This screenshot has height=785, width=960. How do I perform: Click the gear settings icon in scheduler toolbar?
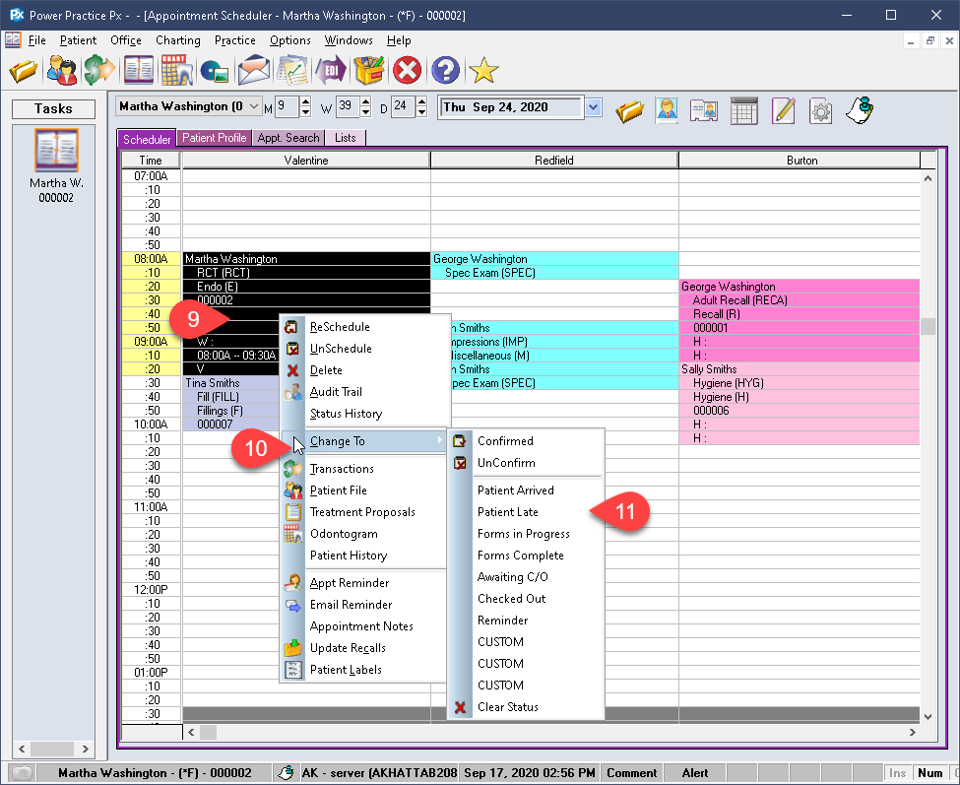point(820,111)
